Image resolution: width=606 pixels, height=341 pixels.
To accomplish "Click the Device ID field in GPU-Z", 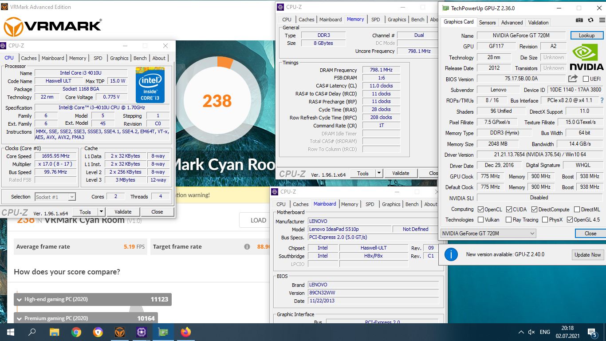I will pos(576,90).
